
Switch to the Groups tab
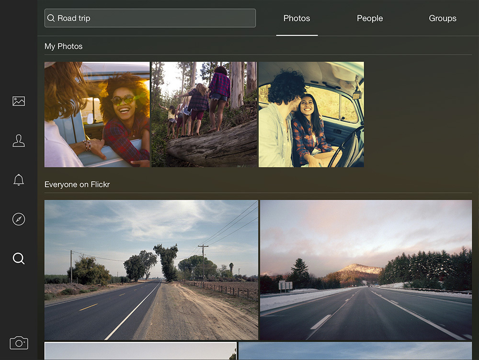tap(442, 18)
